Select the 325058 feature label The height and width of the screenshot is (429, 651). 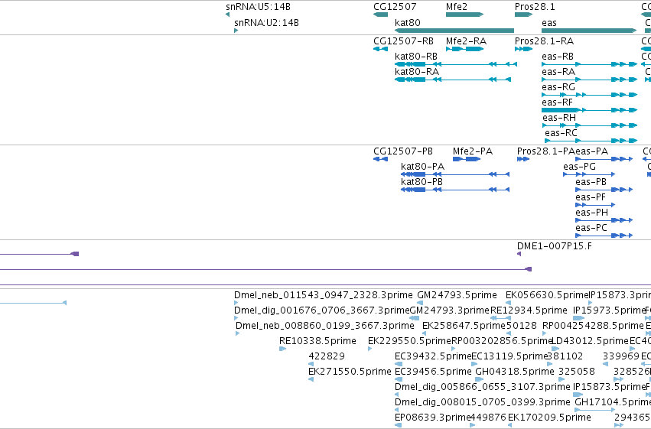click(x=577, y=372)
